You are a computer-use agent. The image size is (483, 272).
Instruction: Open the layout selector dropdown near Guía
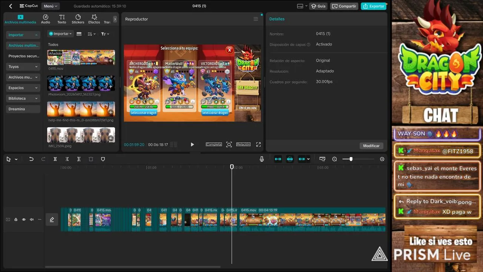click(302, 6)
